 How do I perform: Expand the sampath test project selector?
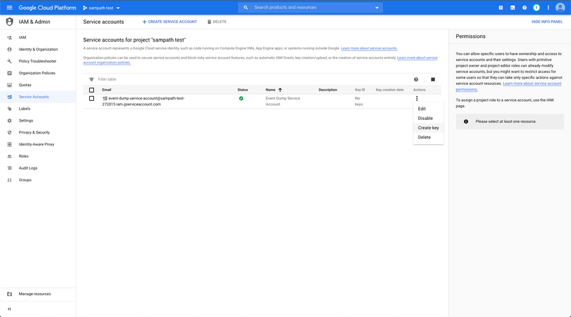[x=102, y=8]
